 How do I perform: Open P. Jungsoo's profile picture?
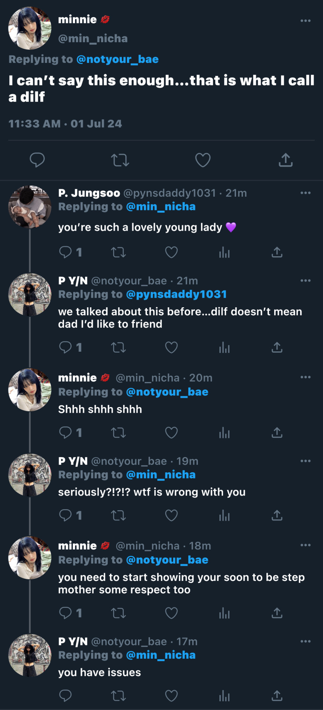(30, 207)
